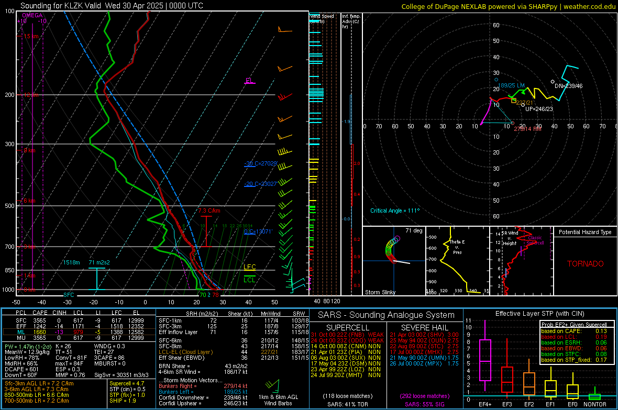
Task: Click the based on STP_fixed probability row
Action: tap(574, 360)
